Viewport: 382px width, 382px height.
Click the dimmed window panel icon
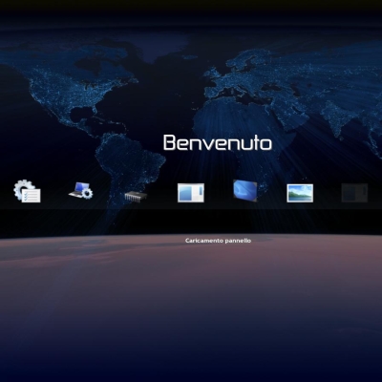click(354, 193)
